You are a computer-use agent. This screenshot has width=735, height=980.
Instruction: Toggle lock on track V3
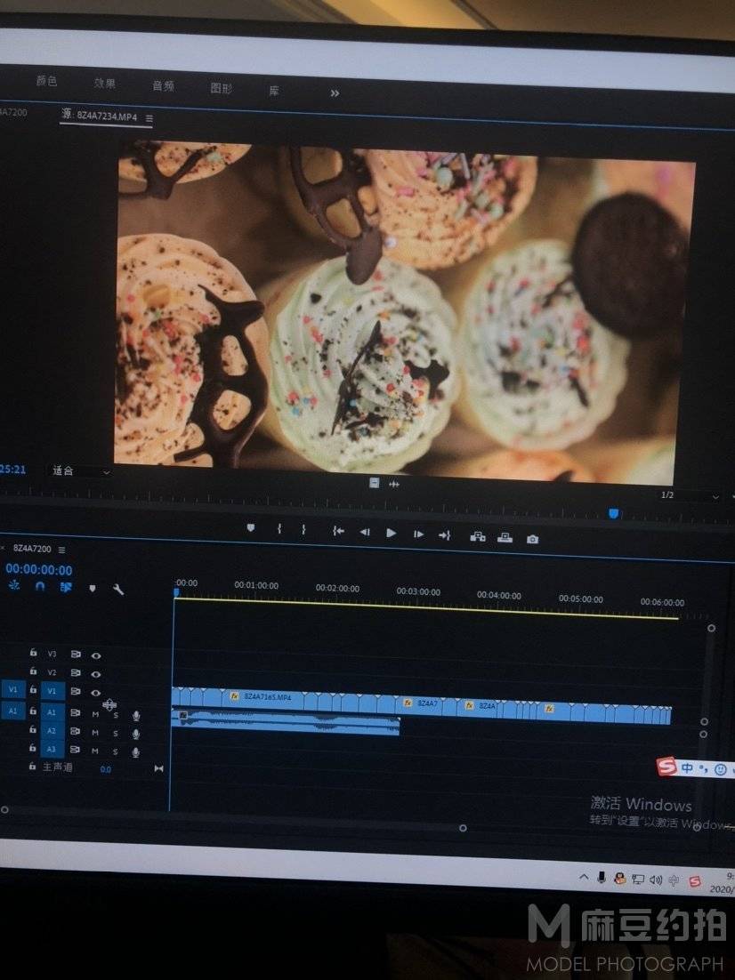coord(33,653)
